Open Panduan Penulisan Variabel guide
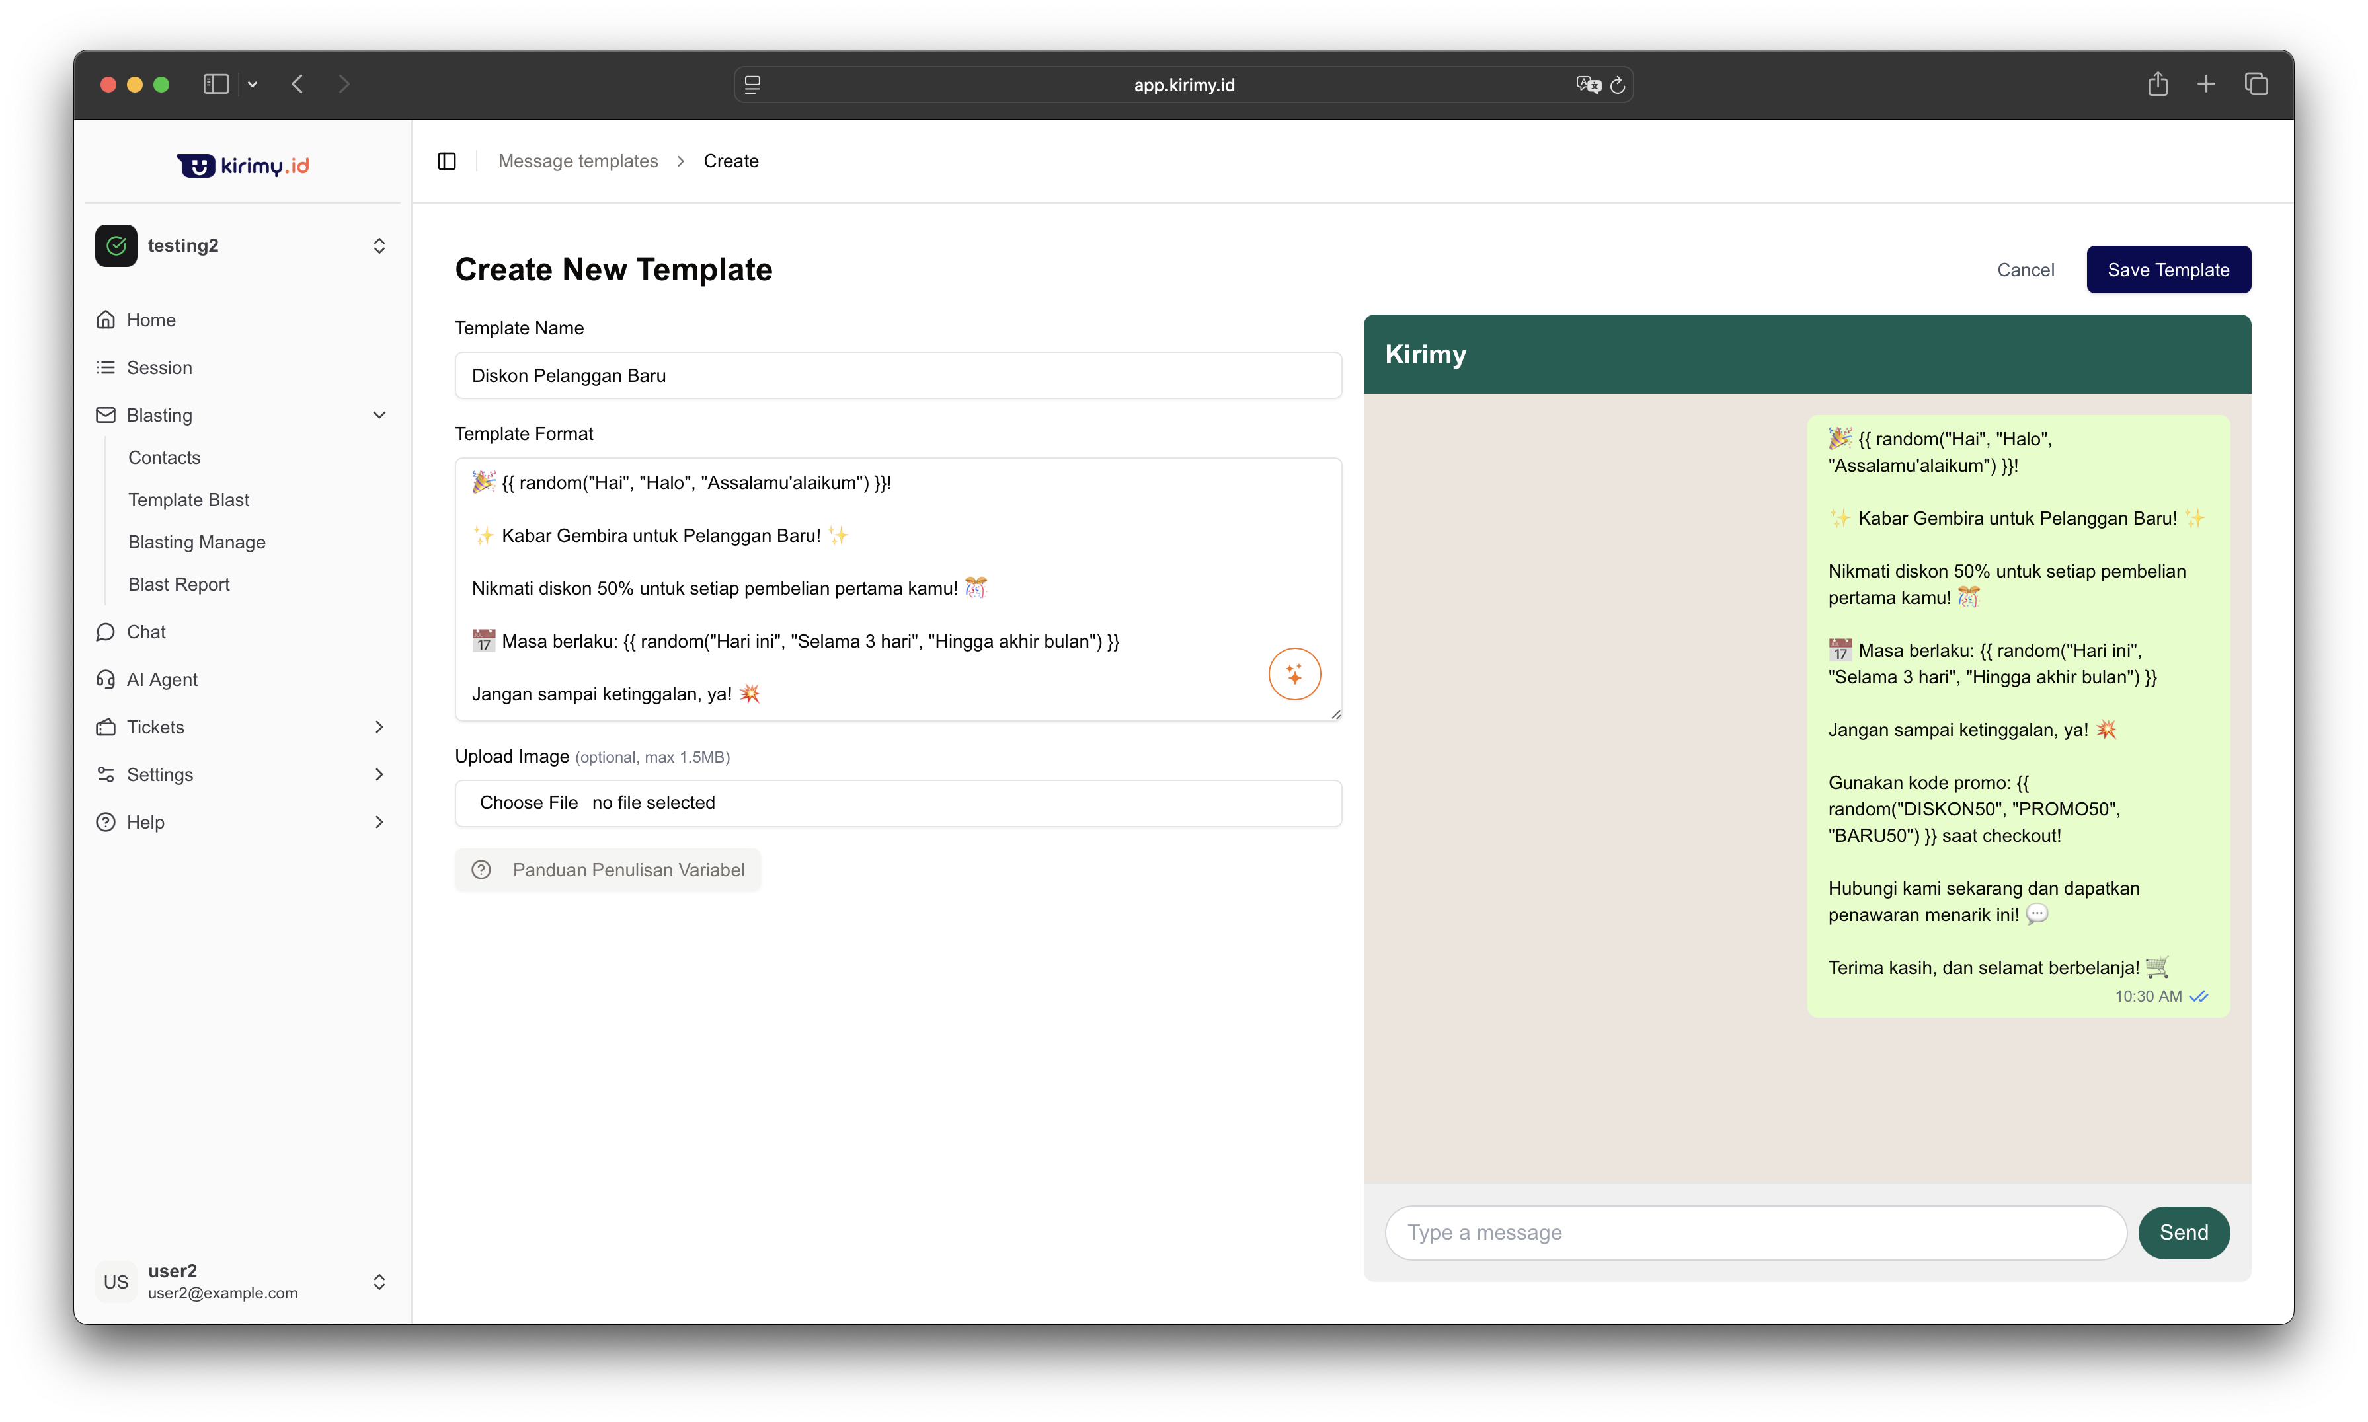 (x=608, y=870)
